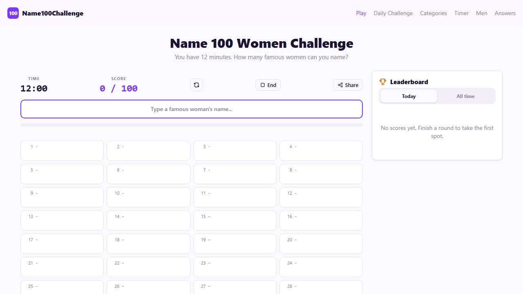Screen dimensions: 523x294
Task: Click answer slot number 5
Action: pyautogui.click(x=62, y=174)
